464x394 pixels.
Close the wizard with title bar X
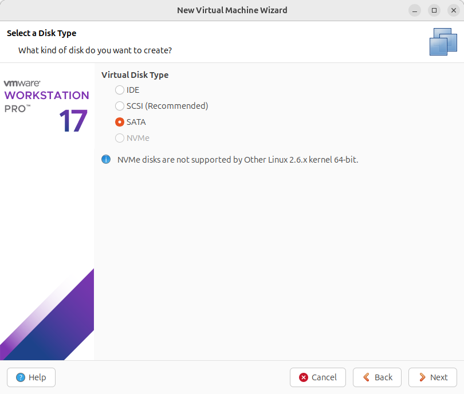click(x=454, y=10)
